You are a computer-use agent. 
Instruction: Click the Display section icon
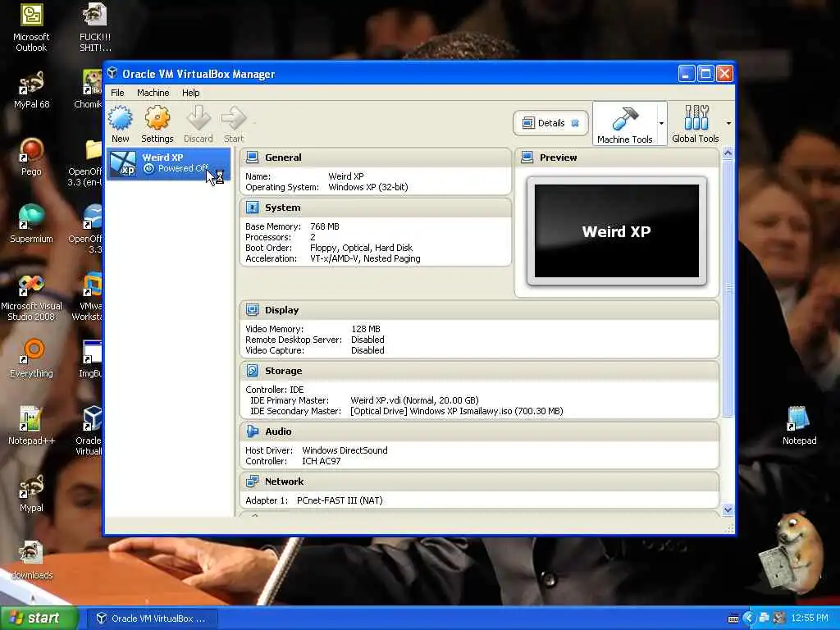pyautogui.click(x=252, y=309)
